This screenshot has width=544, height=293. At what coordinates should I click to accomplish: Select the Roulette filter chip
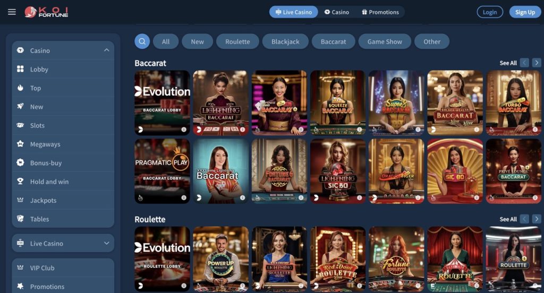(x=237, y=41)
